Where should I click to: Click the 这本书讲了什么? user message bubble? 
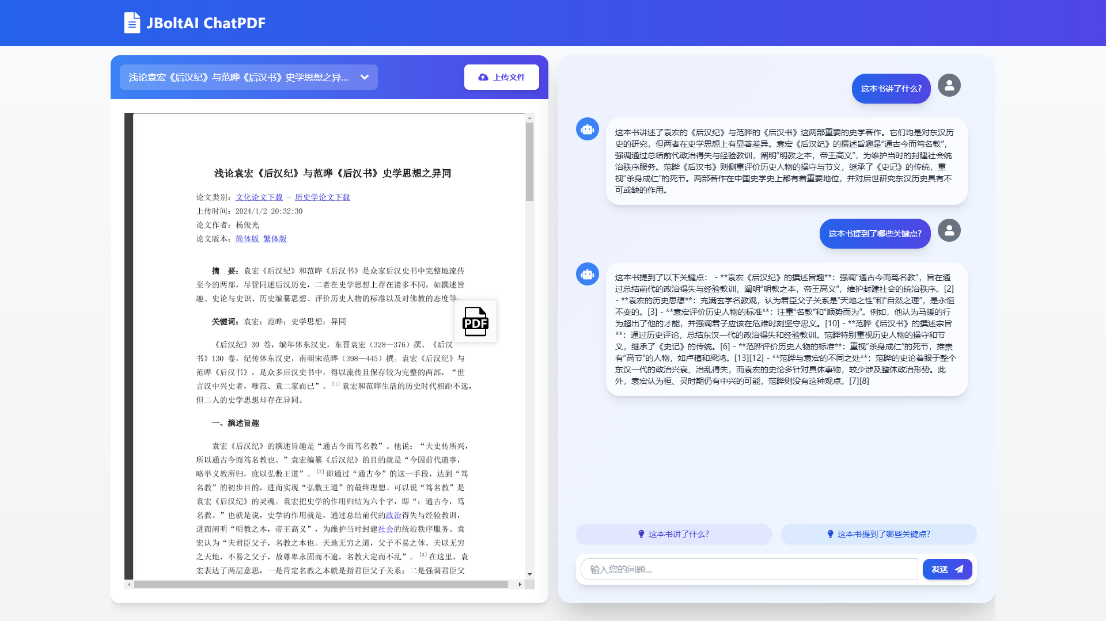point(891,89)
